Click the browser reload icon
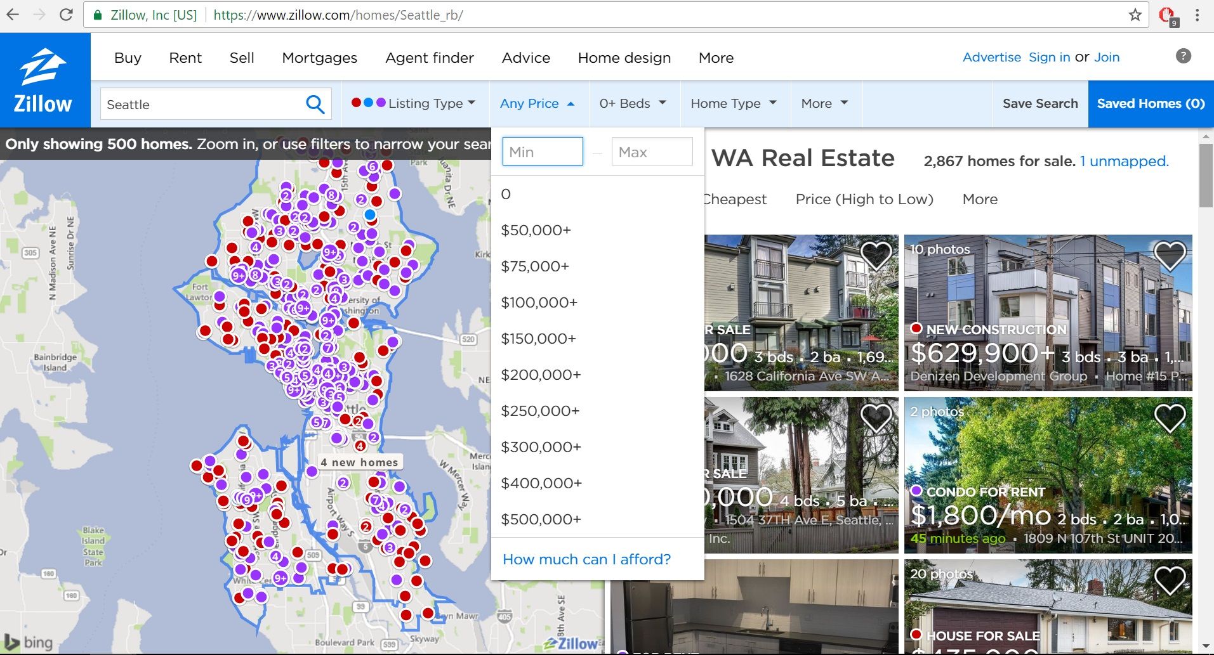The height and width of the screenshot is (655, 1214). [66, 15]
